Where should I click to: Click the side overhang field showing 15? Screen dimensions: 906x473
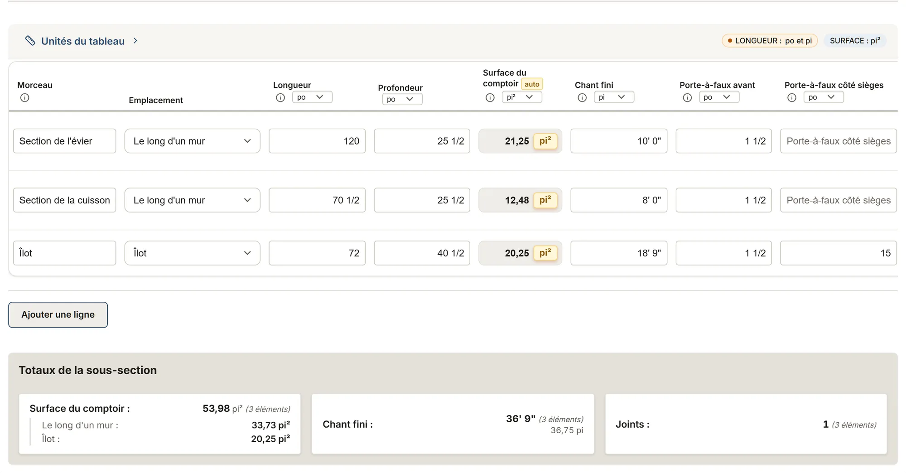839,253
